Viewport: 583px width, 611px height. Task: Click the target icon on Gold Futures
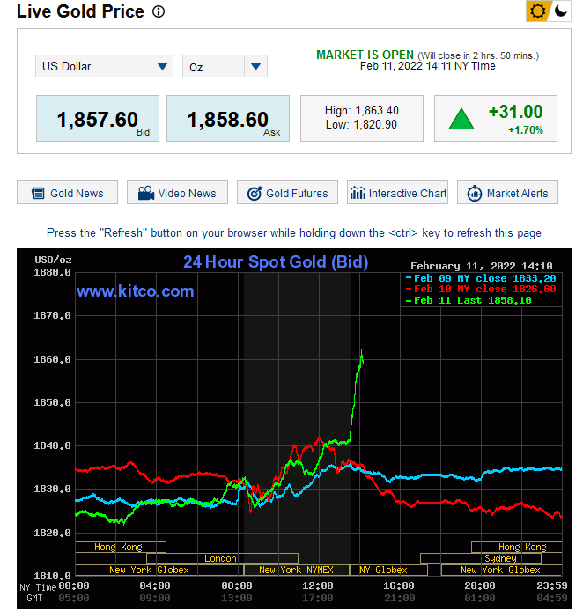point(255,194)
